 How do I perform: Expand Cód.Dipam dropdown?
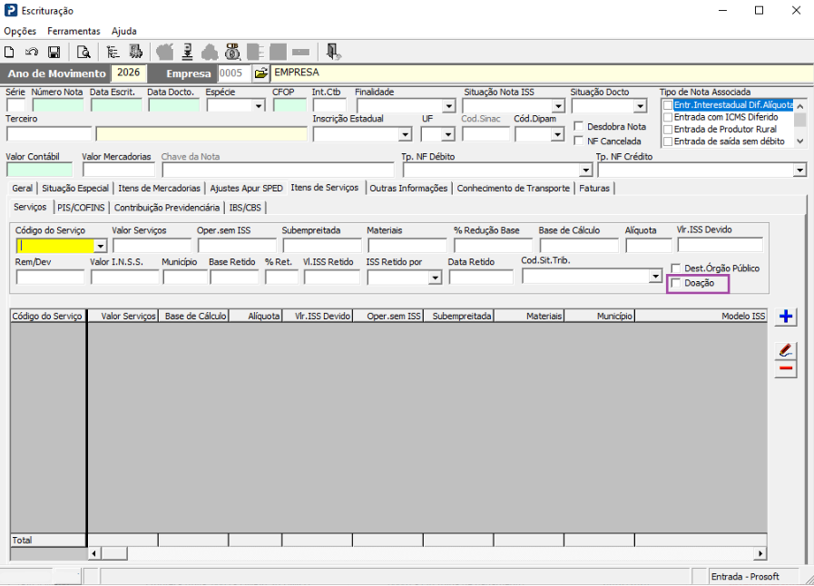pyautogui.click(x=557, y=134)
